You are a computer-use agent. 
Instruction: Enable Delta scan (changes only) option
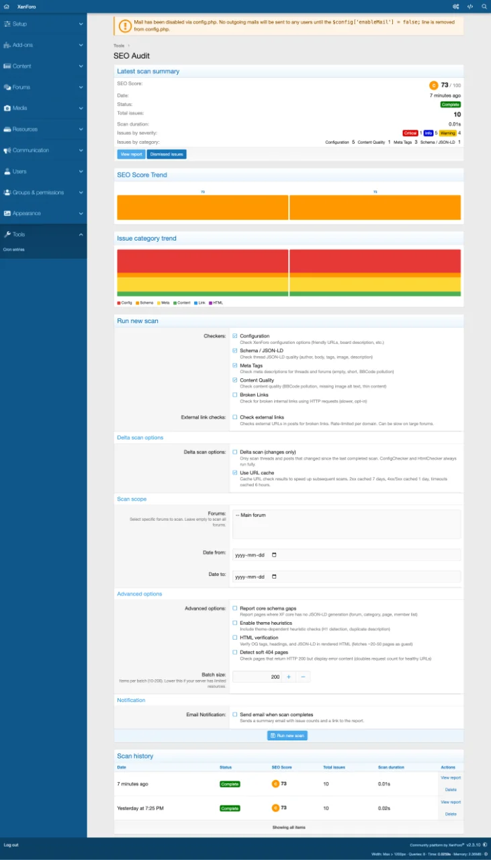tap(235, 452)
